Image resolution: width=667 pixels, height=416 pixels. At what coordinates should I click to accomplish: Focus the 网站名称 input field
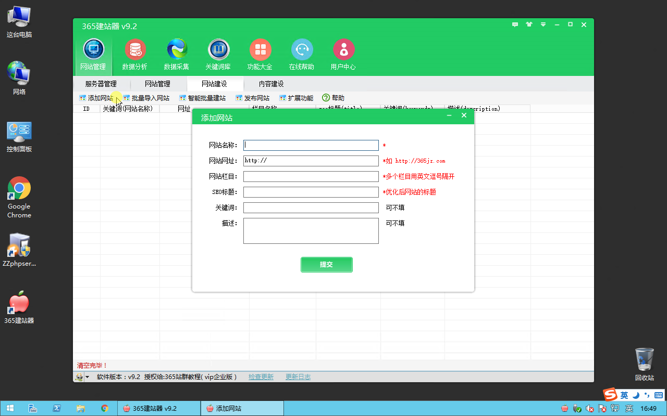pos(311,145)
